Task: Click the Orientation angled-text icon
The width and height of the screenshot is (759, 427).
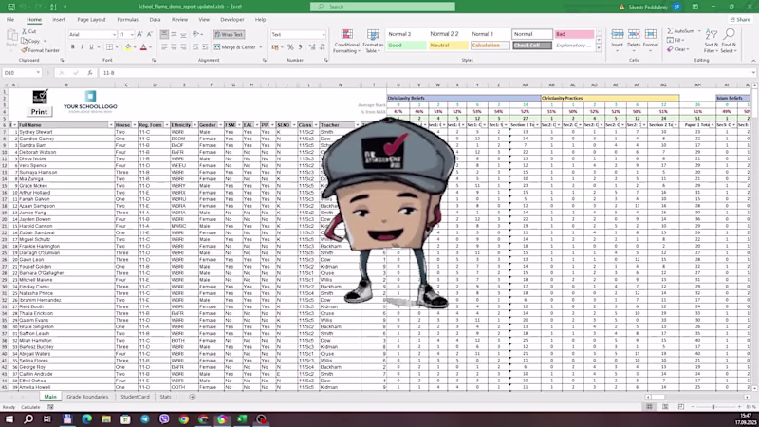Action: pos(195,34)
